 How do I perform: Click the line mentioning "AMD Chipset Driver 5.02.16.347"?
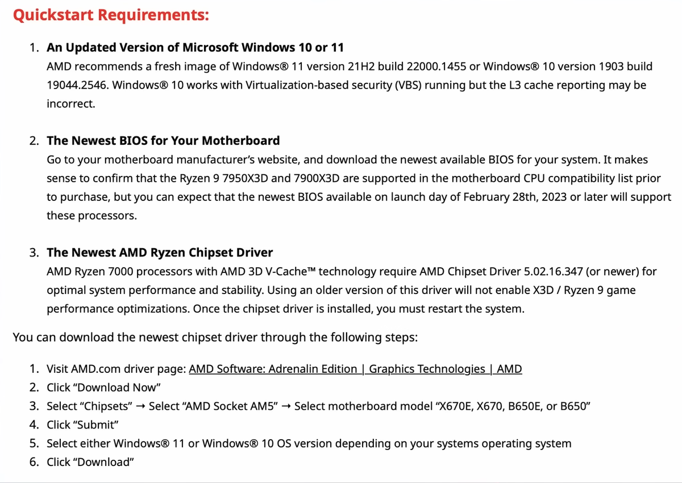click(352, 272)
